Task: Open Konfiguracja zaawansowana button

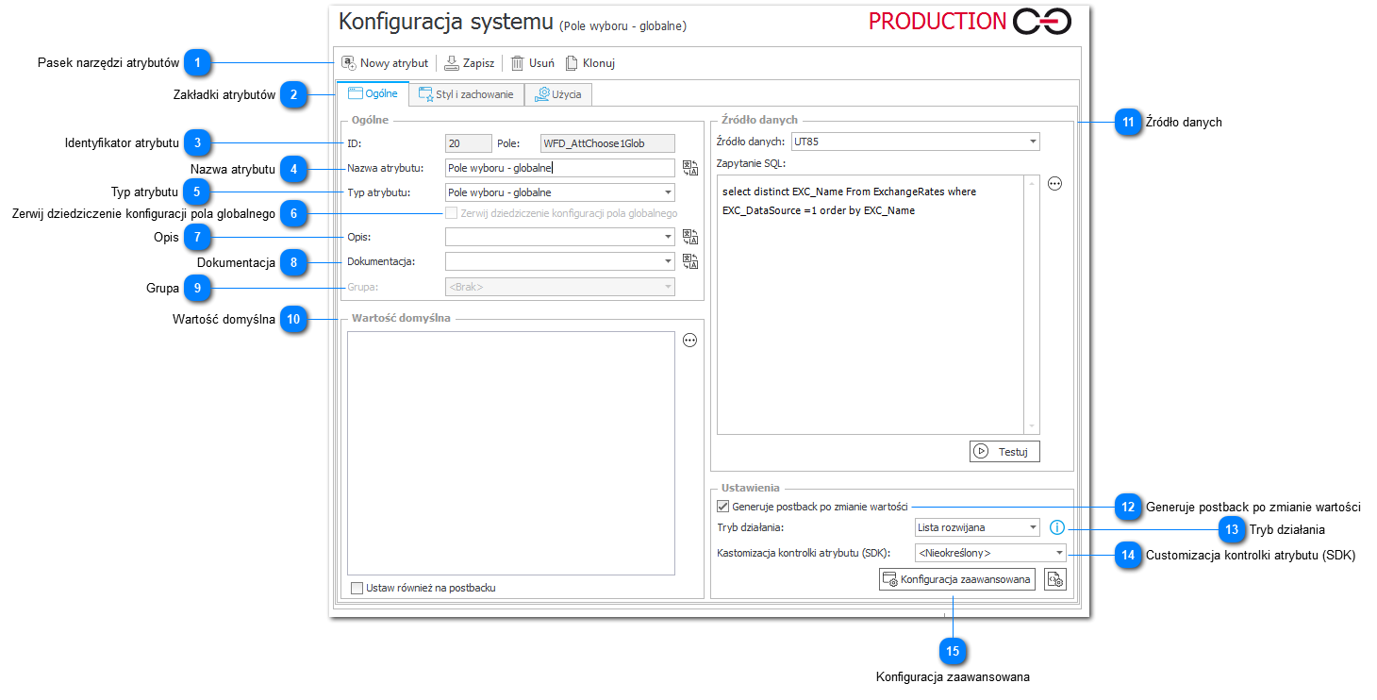Action: [x=956, y=579]
